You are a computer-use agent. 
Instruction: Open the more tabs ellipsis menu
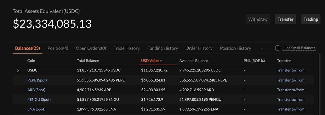263,48
